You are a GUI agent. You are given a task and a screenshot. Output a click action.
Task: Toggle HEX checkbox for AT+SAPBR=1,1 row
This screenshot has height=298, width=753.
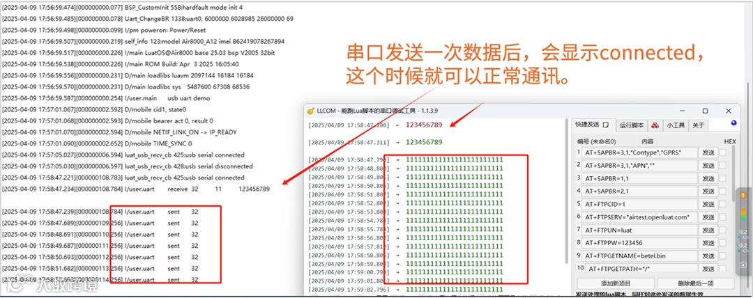(x=723, y=178)
